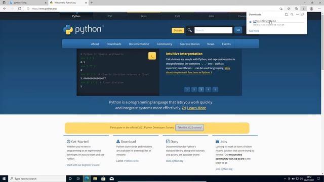Click Take the 2021 survey button
The width and height of the screenshot is (324, 182).
[x=189, y=127]
